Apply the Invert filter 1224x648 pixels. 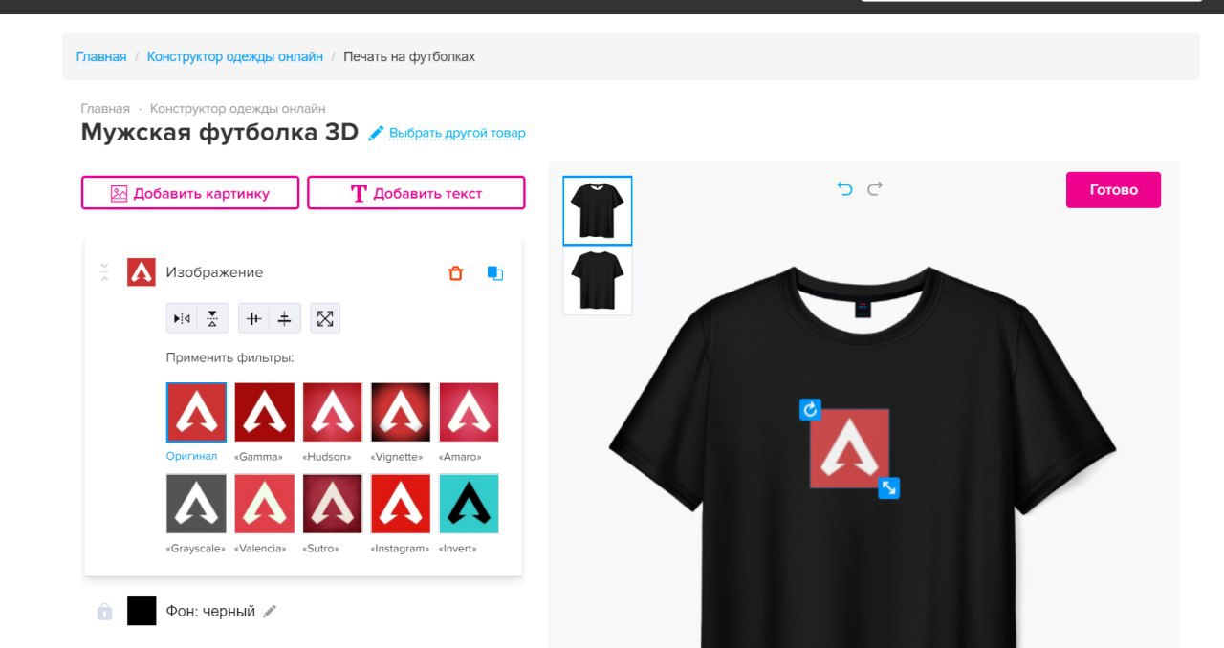469,504
